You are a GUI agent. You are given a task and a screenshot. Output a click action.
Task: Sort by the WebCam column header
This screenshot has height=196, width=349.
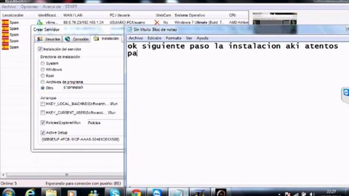(163, 15)
